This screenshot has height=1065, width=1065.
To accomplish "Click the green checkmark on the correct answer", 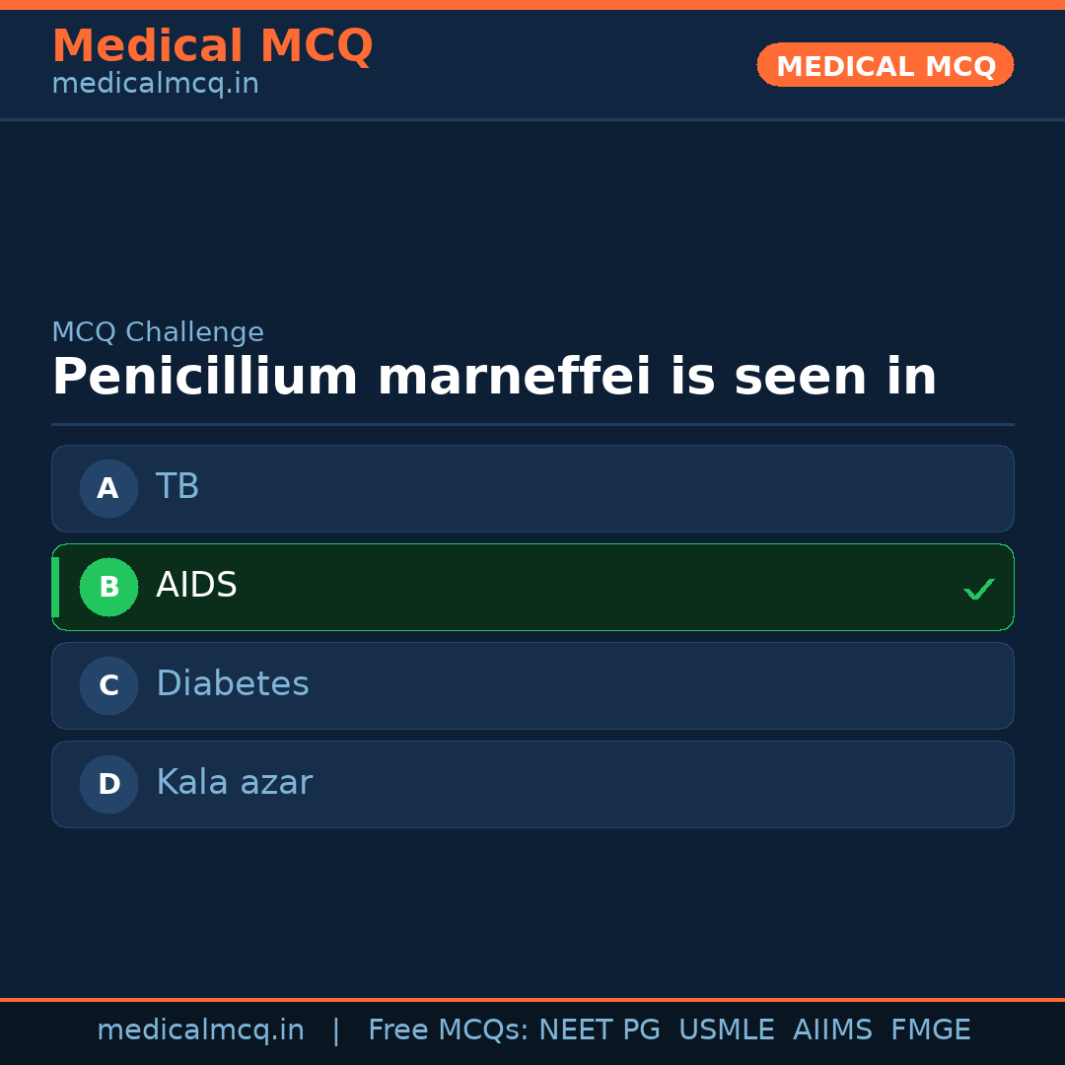I will pos(979,589).
